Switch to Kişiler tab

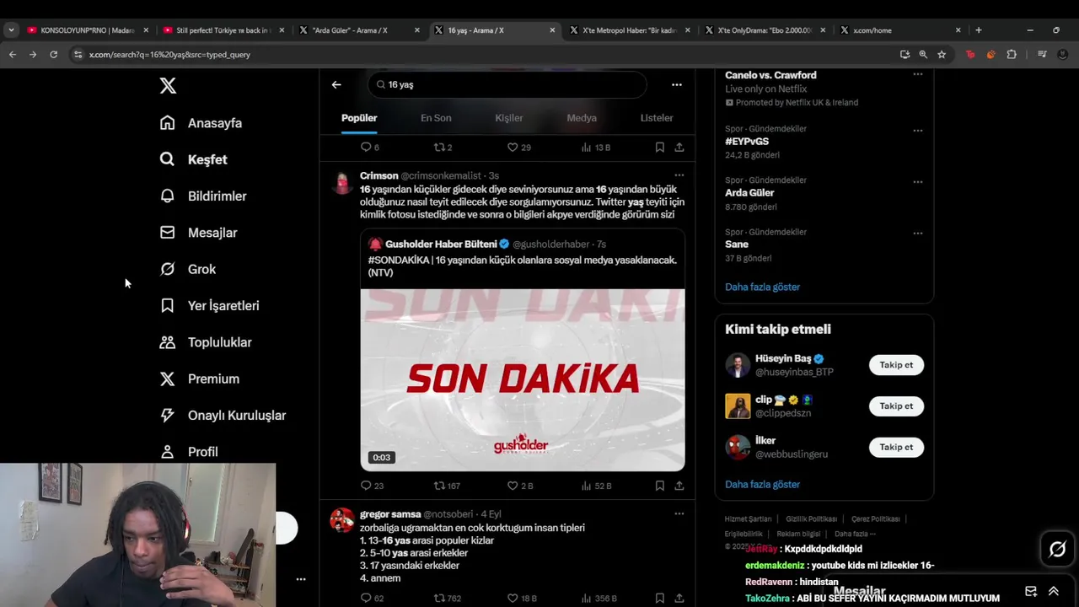coord(509,118)
